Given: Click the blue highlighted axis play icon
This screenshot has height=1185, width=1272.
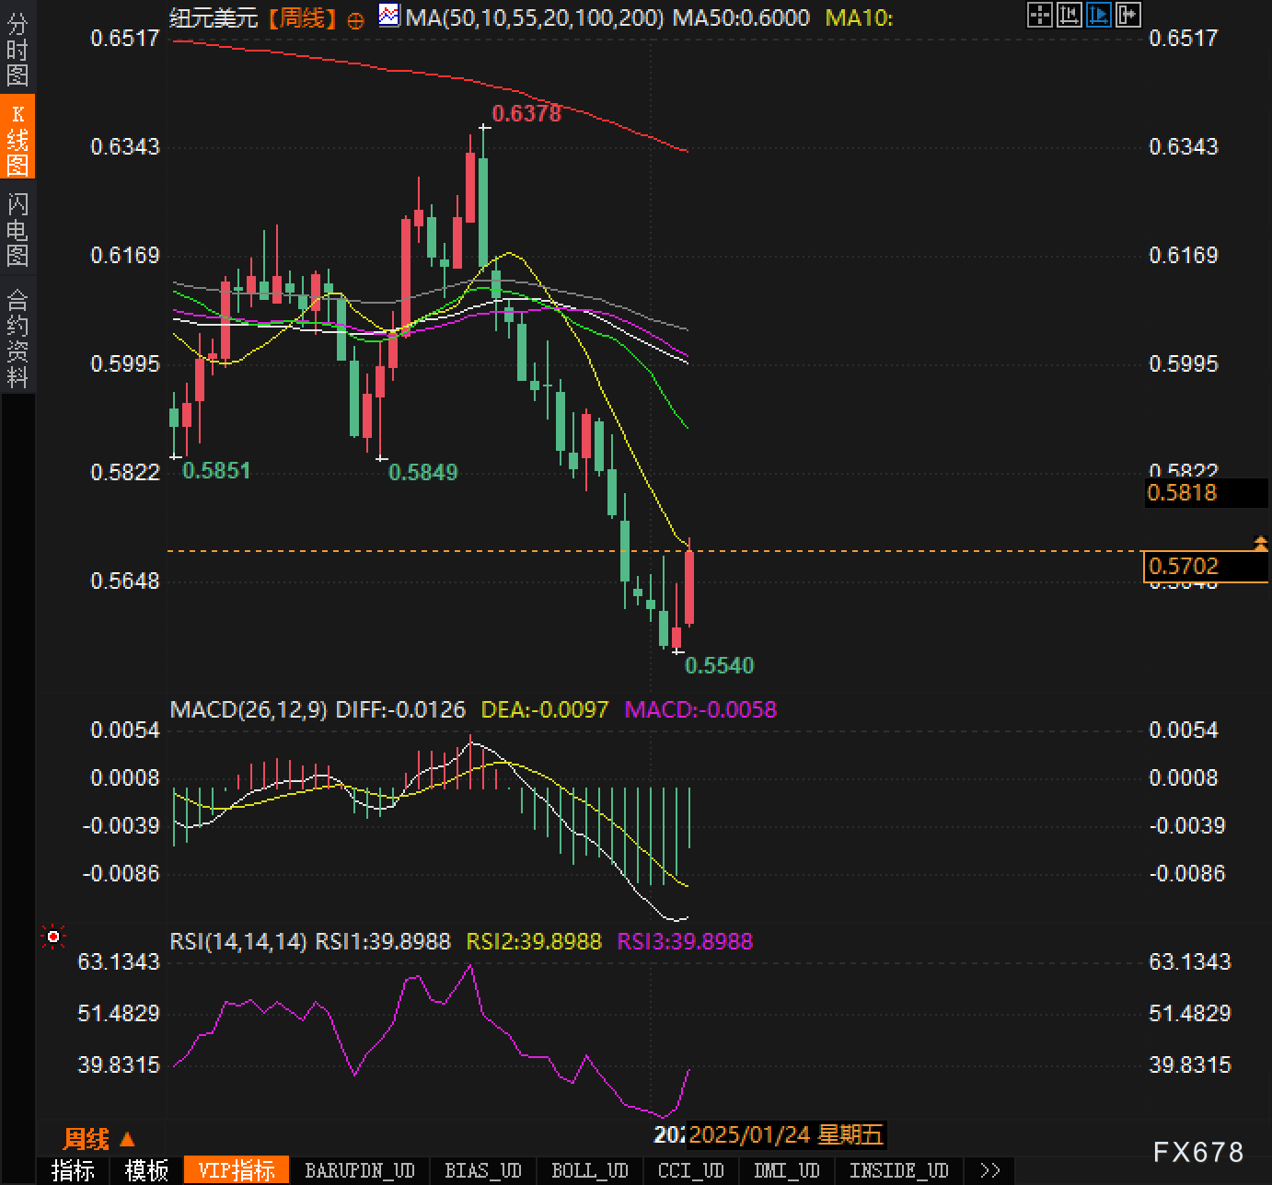Looking at the screenshot, I should coord(1098,15).
